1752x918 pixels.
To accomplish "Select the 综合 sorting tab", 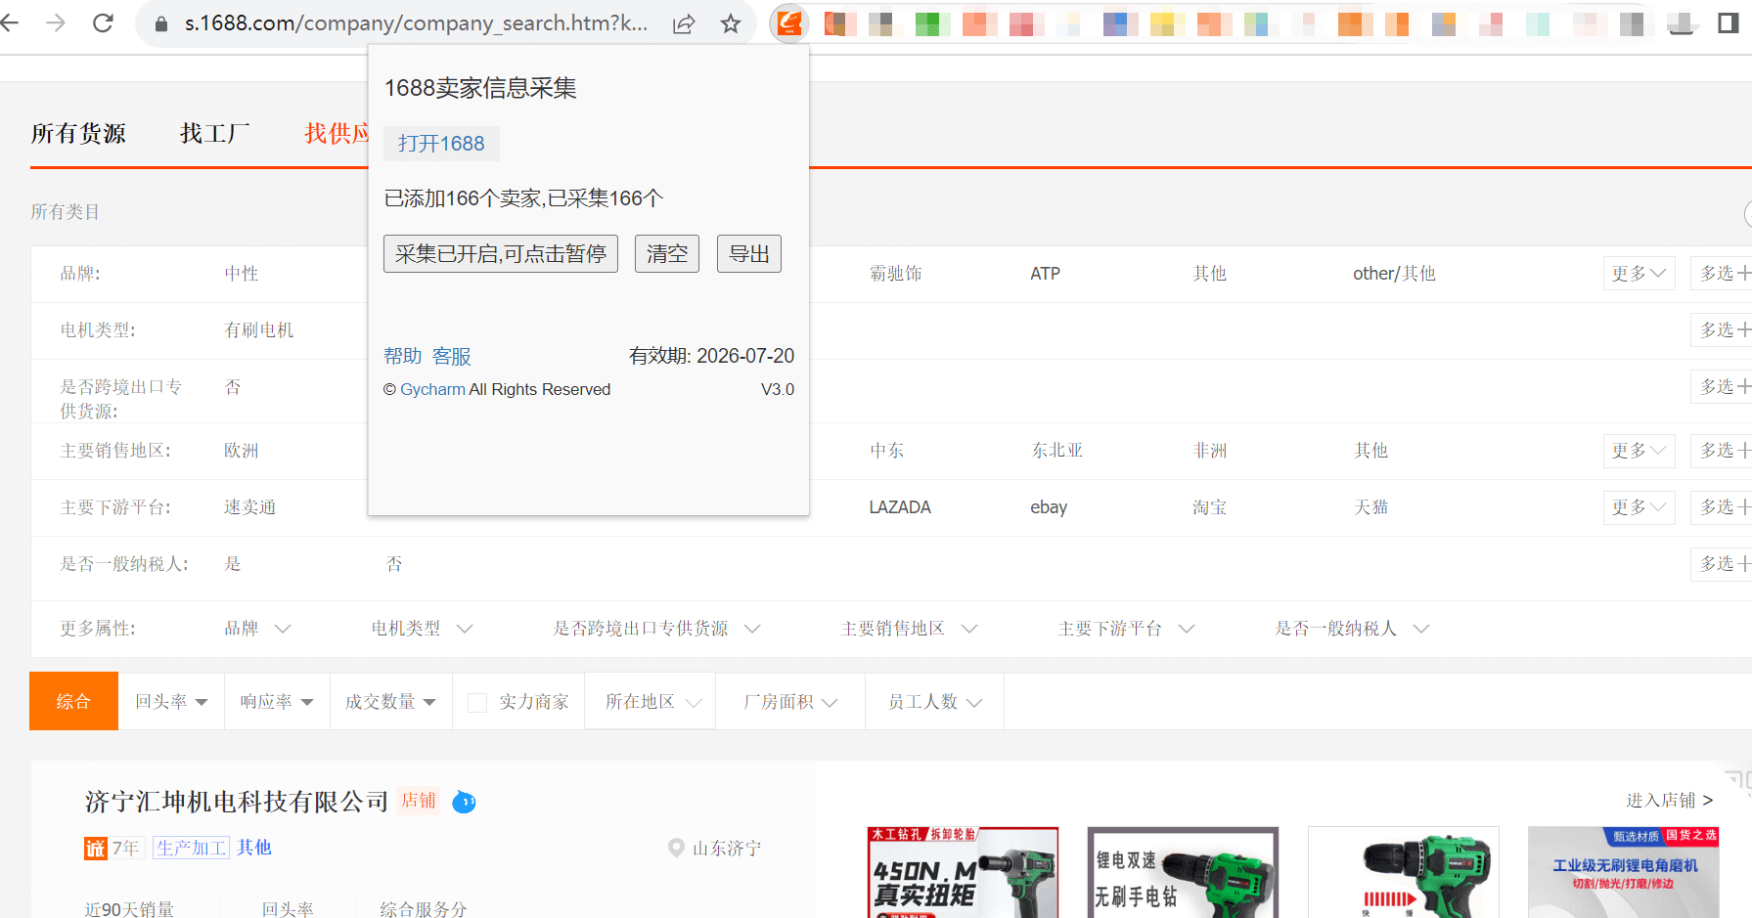I will 73,701.
